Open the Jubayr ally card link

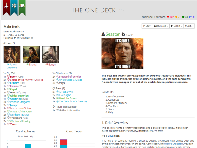click(x=14, y=105)
